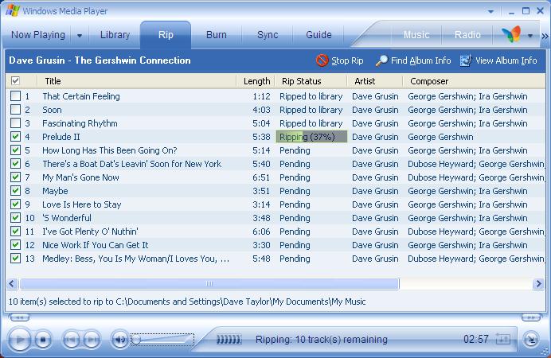551x358 pixels.
Task: Uncheck Love Is Here to Stay
Action: click(15, 204)
